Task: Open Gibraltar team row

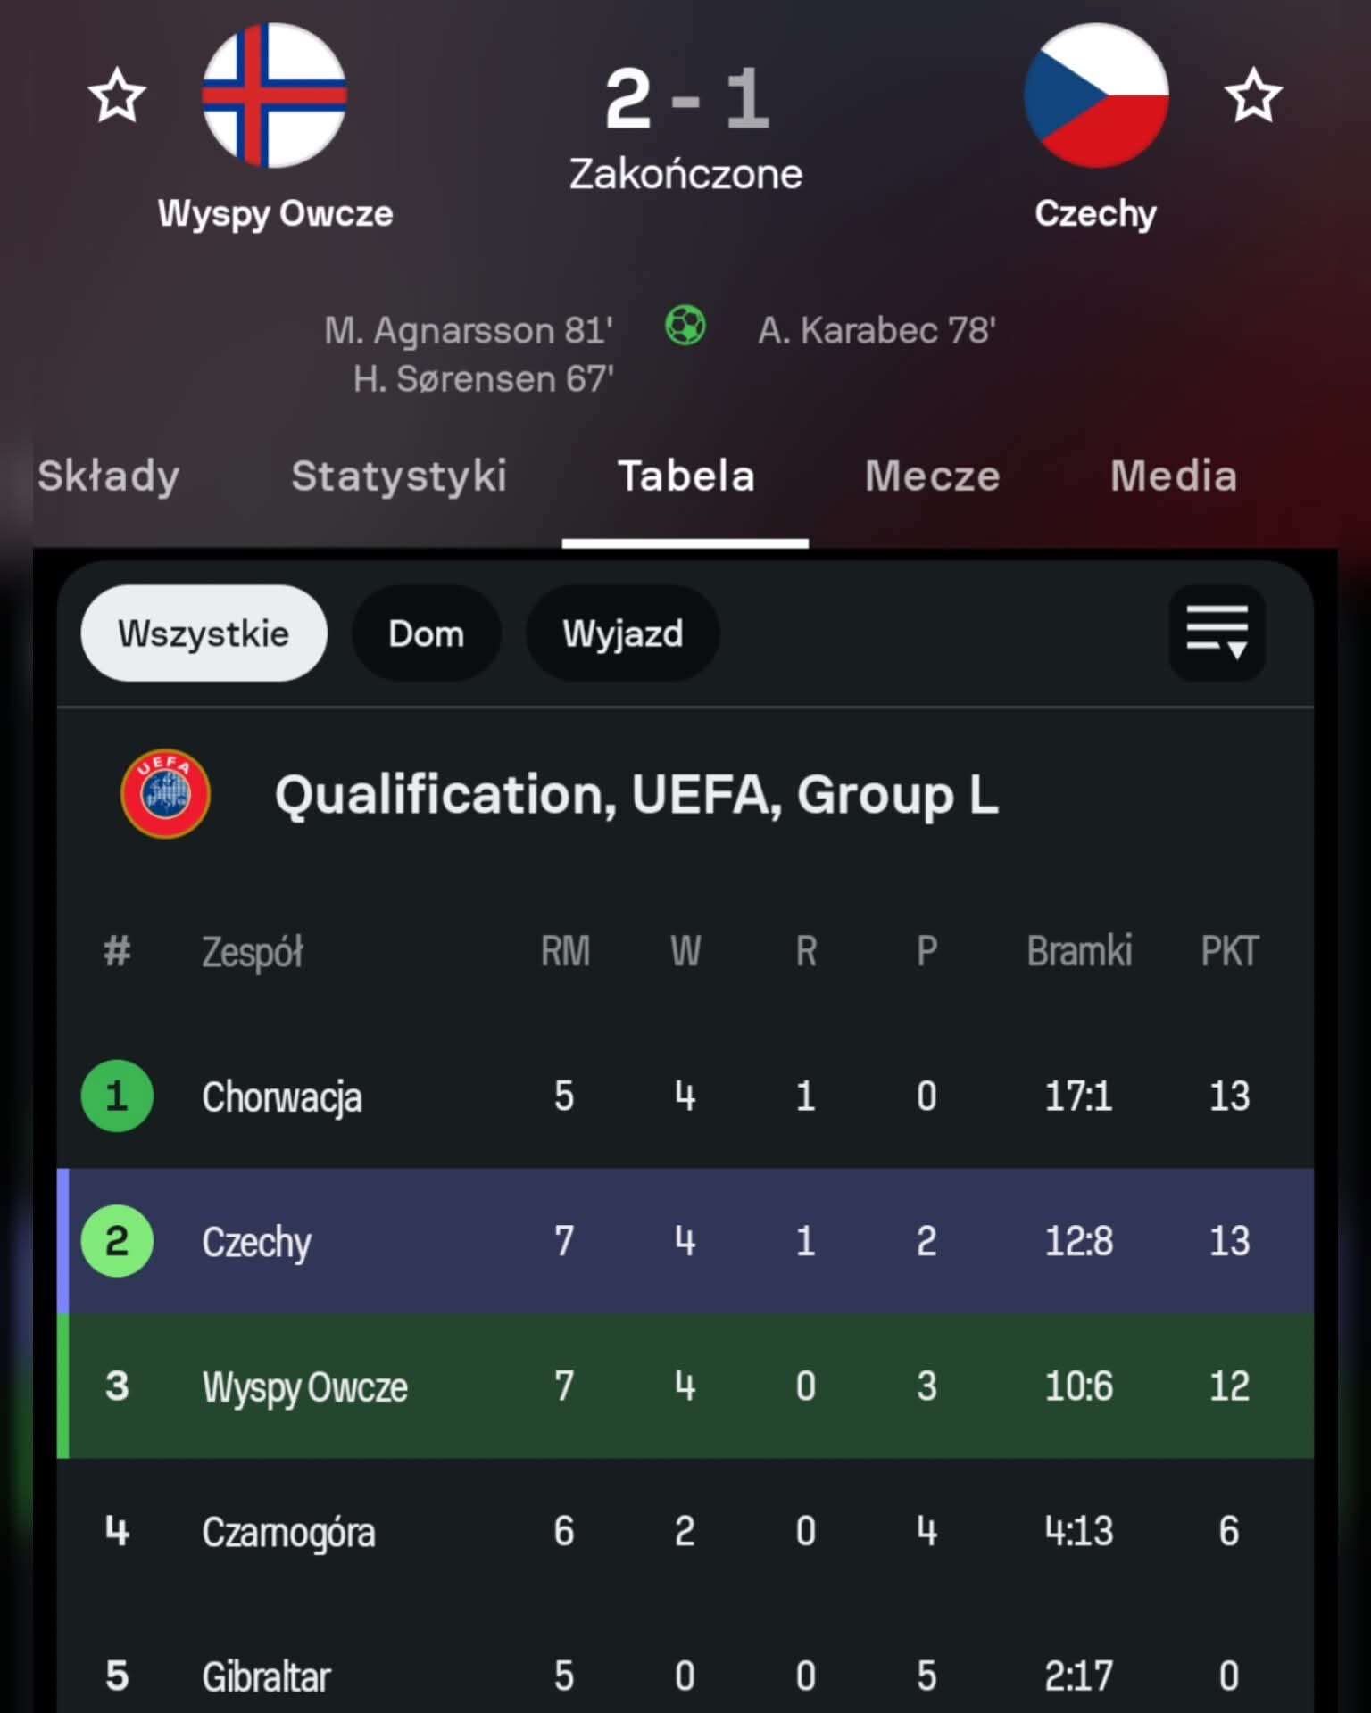Action: point(266,1676)
